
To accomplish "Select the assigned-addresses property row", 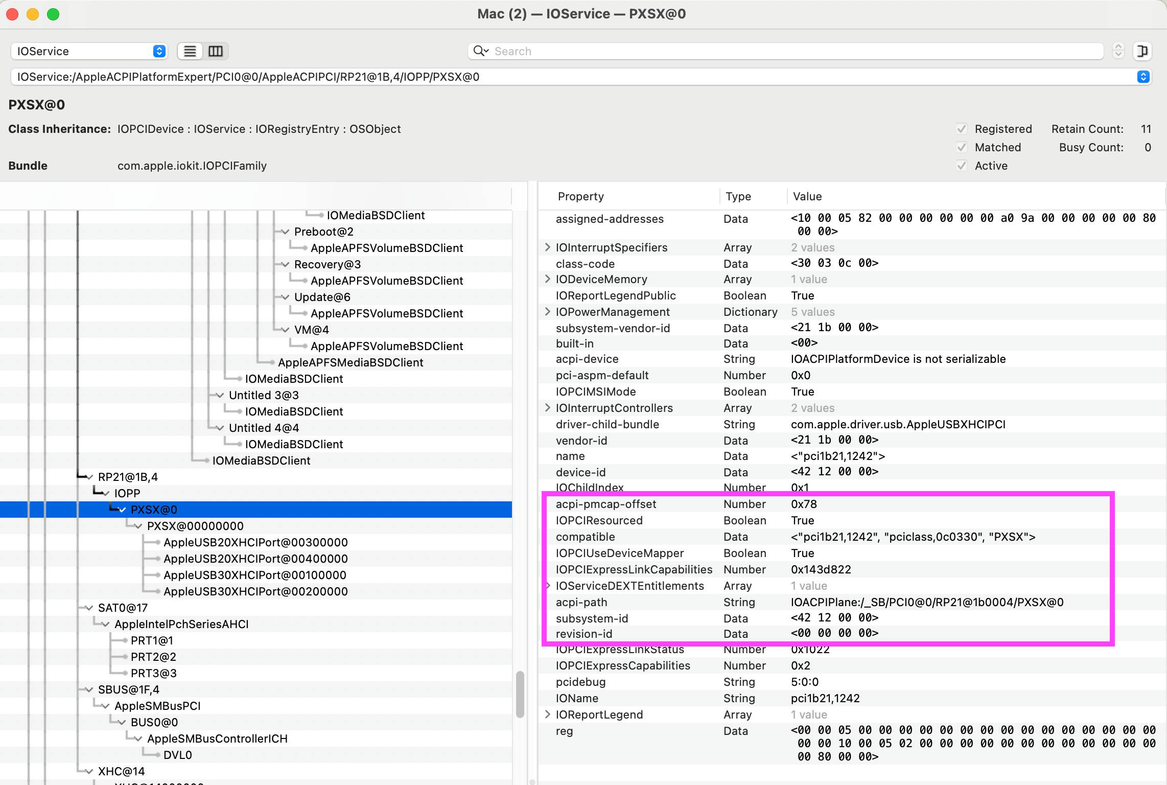I will pyautogui.click(x=852, y=225).
